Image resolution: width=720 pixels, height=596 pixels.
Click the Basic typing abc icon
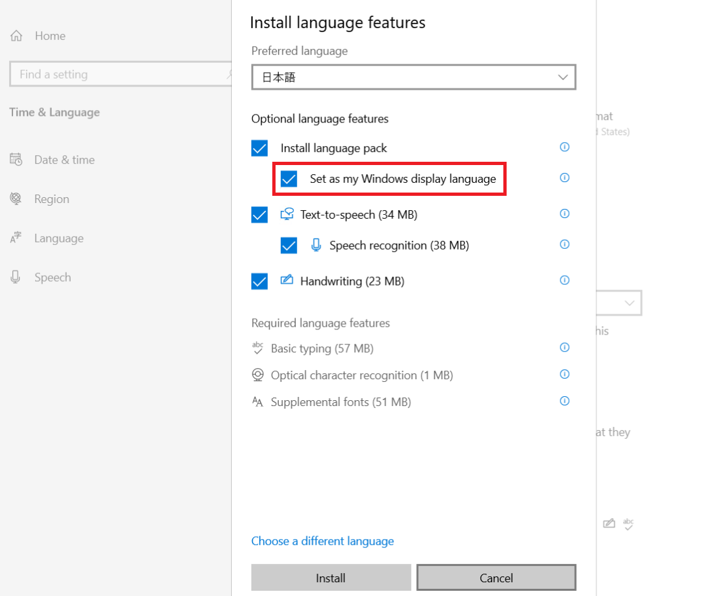click(258, 348)
